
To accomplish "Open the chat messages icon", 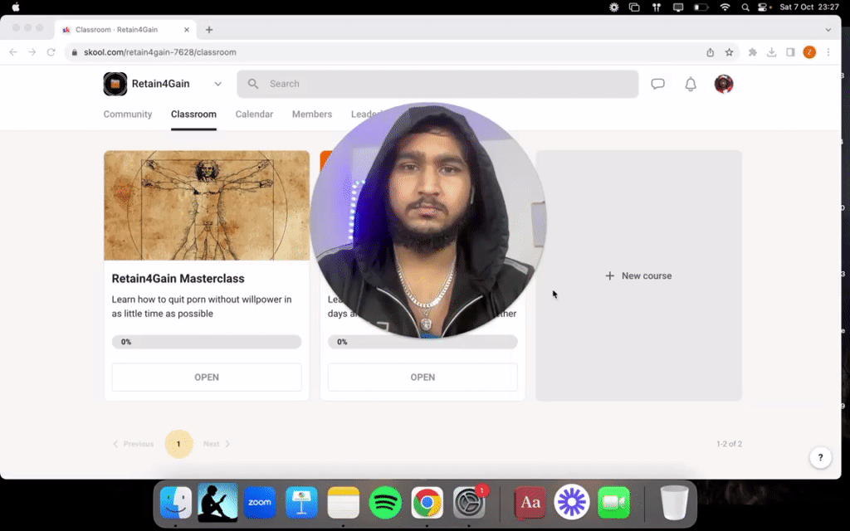I will tap(657, 84).
